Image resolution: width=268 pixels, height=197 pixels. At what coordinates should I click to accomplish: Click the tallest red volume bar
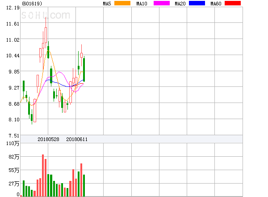pyautogui.click(x=43, y=175)
